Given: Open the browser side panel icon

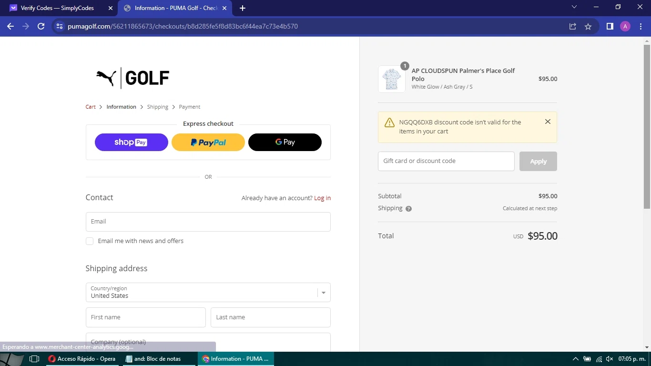Looking at the screenshot, I should pos(610,27).
